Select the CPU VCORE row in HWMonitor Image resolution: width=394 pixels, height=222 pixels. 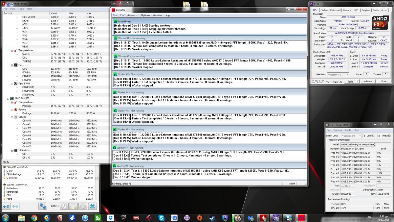coord(55,17)
